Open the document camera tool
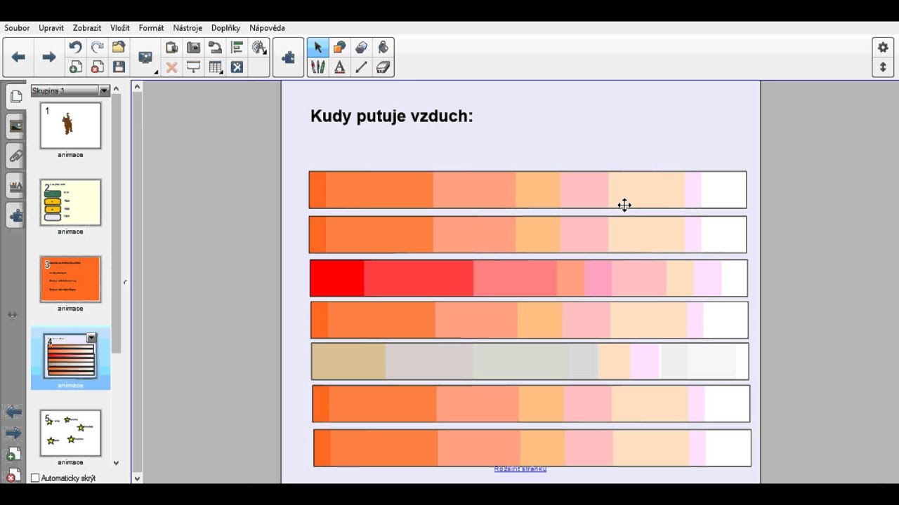Image resolution: width=899 pixels, height=505 pixels. [x=215, y=47]
